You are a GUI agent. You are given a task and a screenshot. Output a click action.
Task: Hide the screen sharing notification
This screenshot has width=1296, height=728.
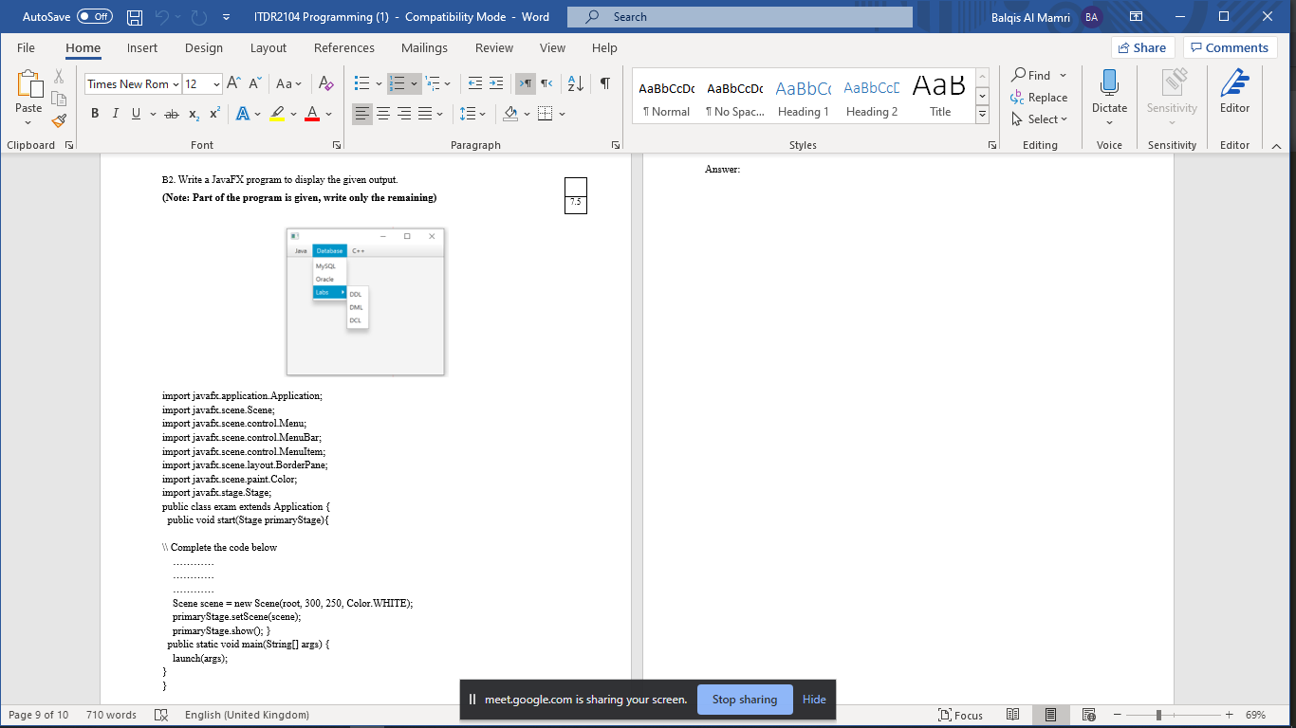814,700
